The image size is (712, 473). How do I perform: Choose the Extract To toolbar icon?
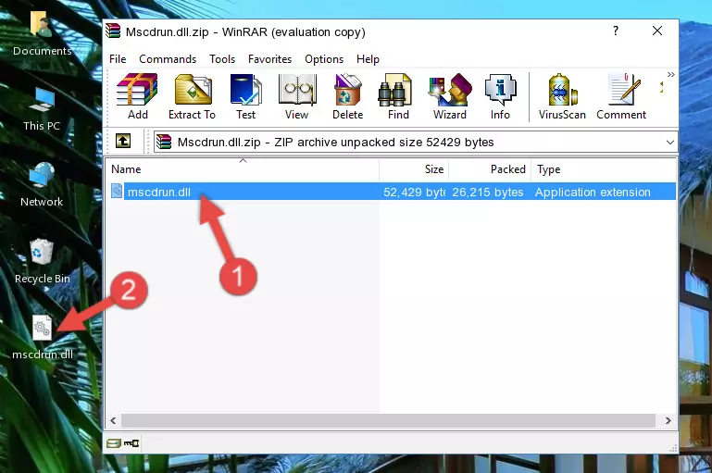click(x=192, y=96)
